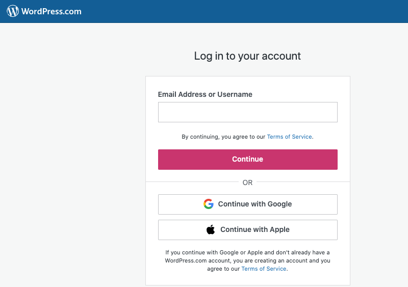Image resolution: width=408 pixels, height=287 pixels.
Task: Click the Google G icon
Action: coord(209,204)
